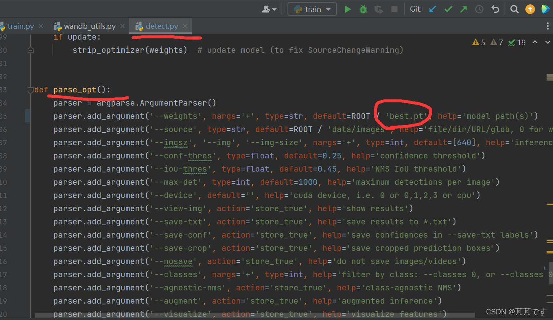The width and height of the screenshot is (553, 320).
Task: Jump to next highlighted error with down arrow
Action: 547,42
